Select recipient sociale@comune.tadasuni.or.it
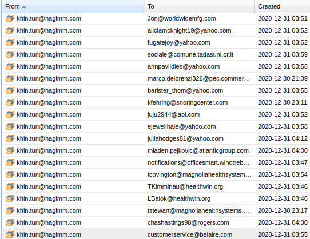Viewport: 310px width, 239px height. 190,54
